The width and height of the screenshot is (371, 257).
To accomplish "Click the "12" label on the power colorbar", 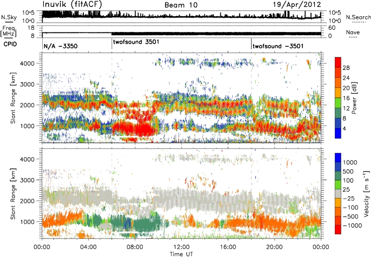I will [346, 109].
